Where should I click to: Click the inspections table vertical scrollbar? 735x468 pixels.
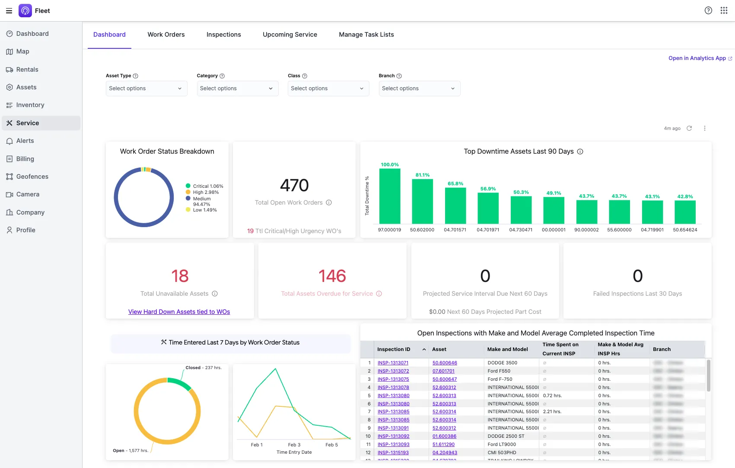[x=708, y=376]
